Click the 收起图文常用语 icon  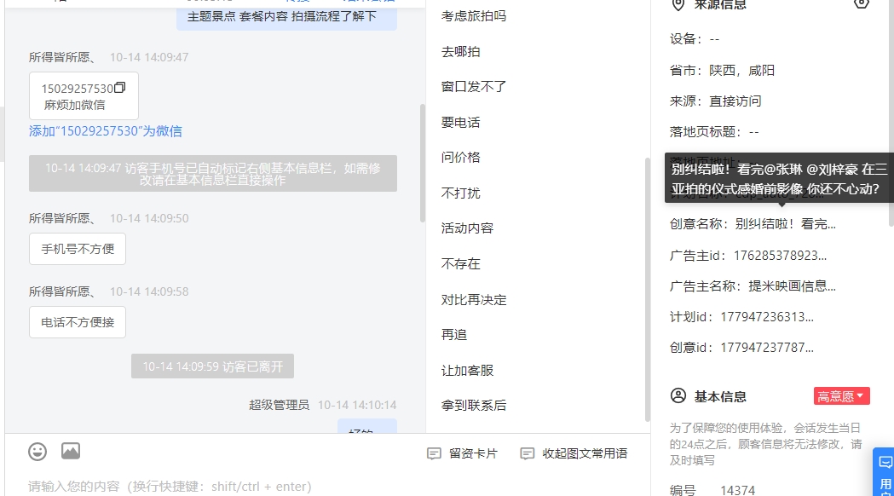[x=528, y=453]
